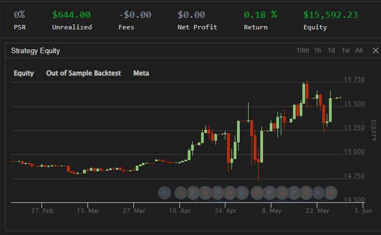
Task: Click the $15,592.23 equity value
Action: 331,15
